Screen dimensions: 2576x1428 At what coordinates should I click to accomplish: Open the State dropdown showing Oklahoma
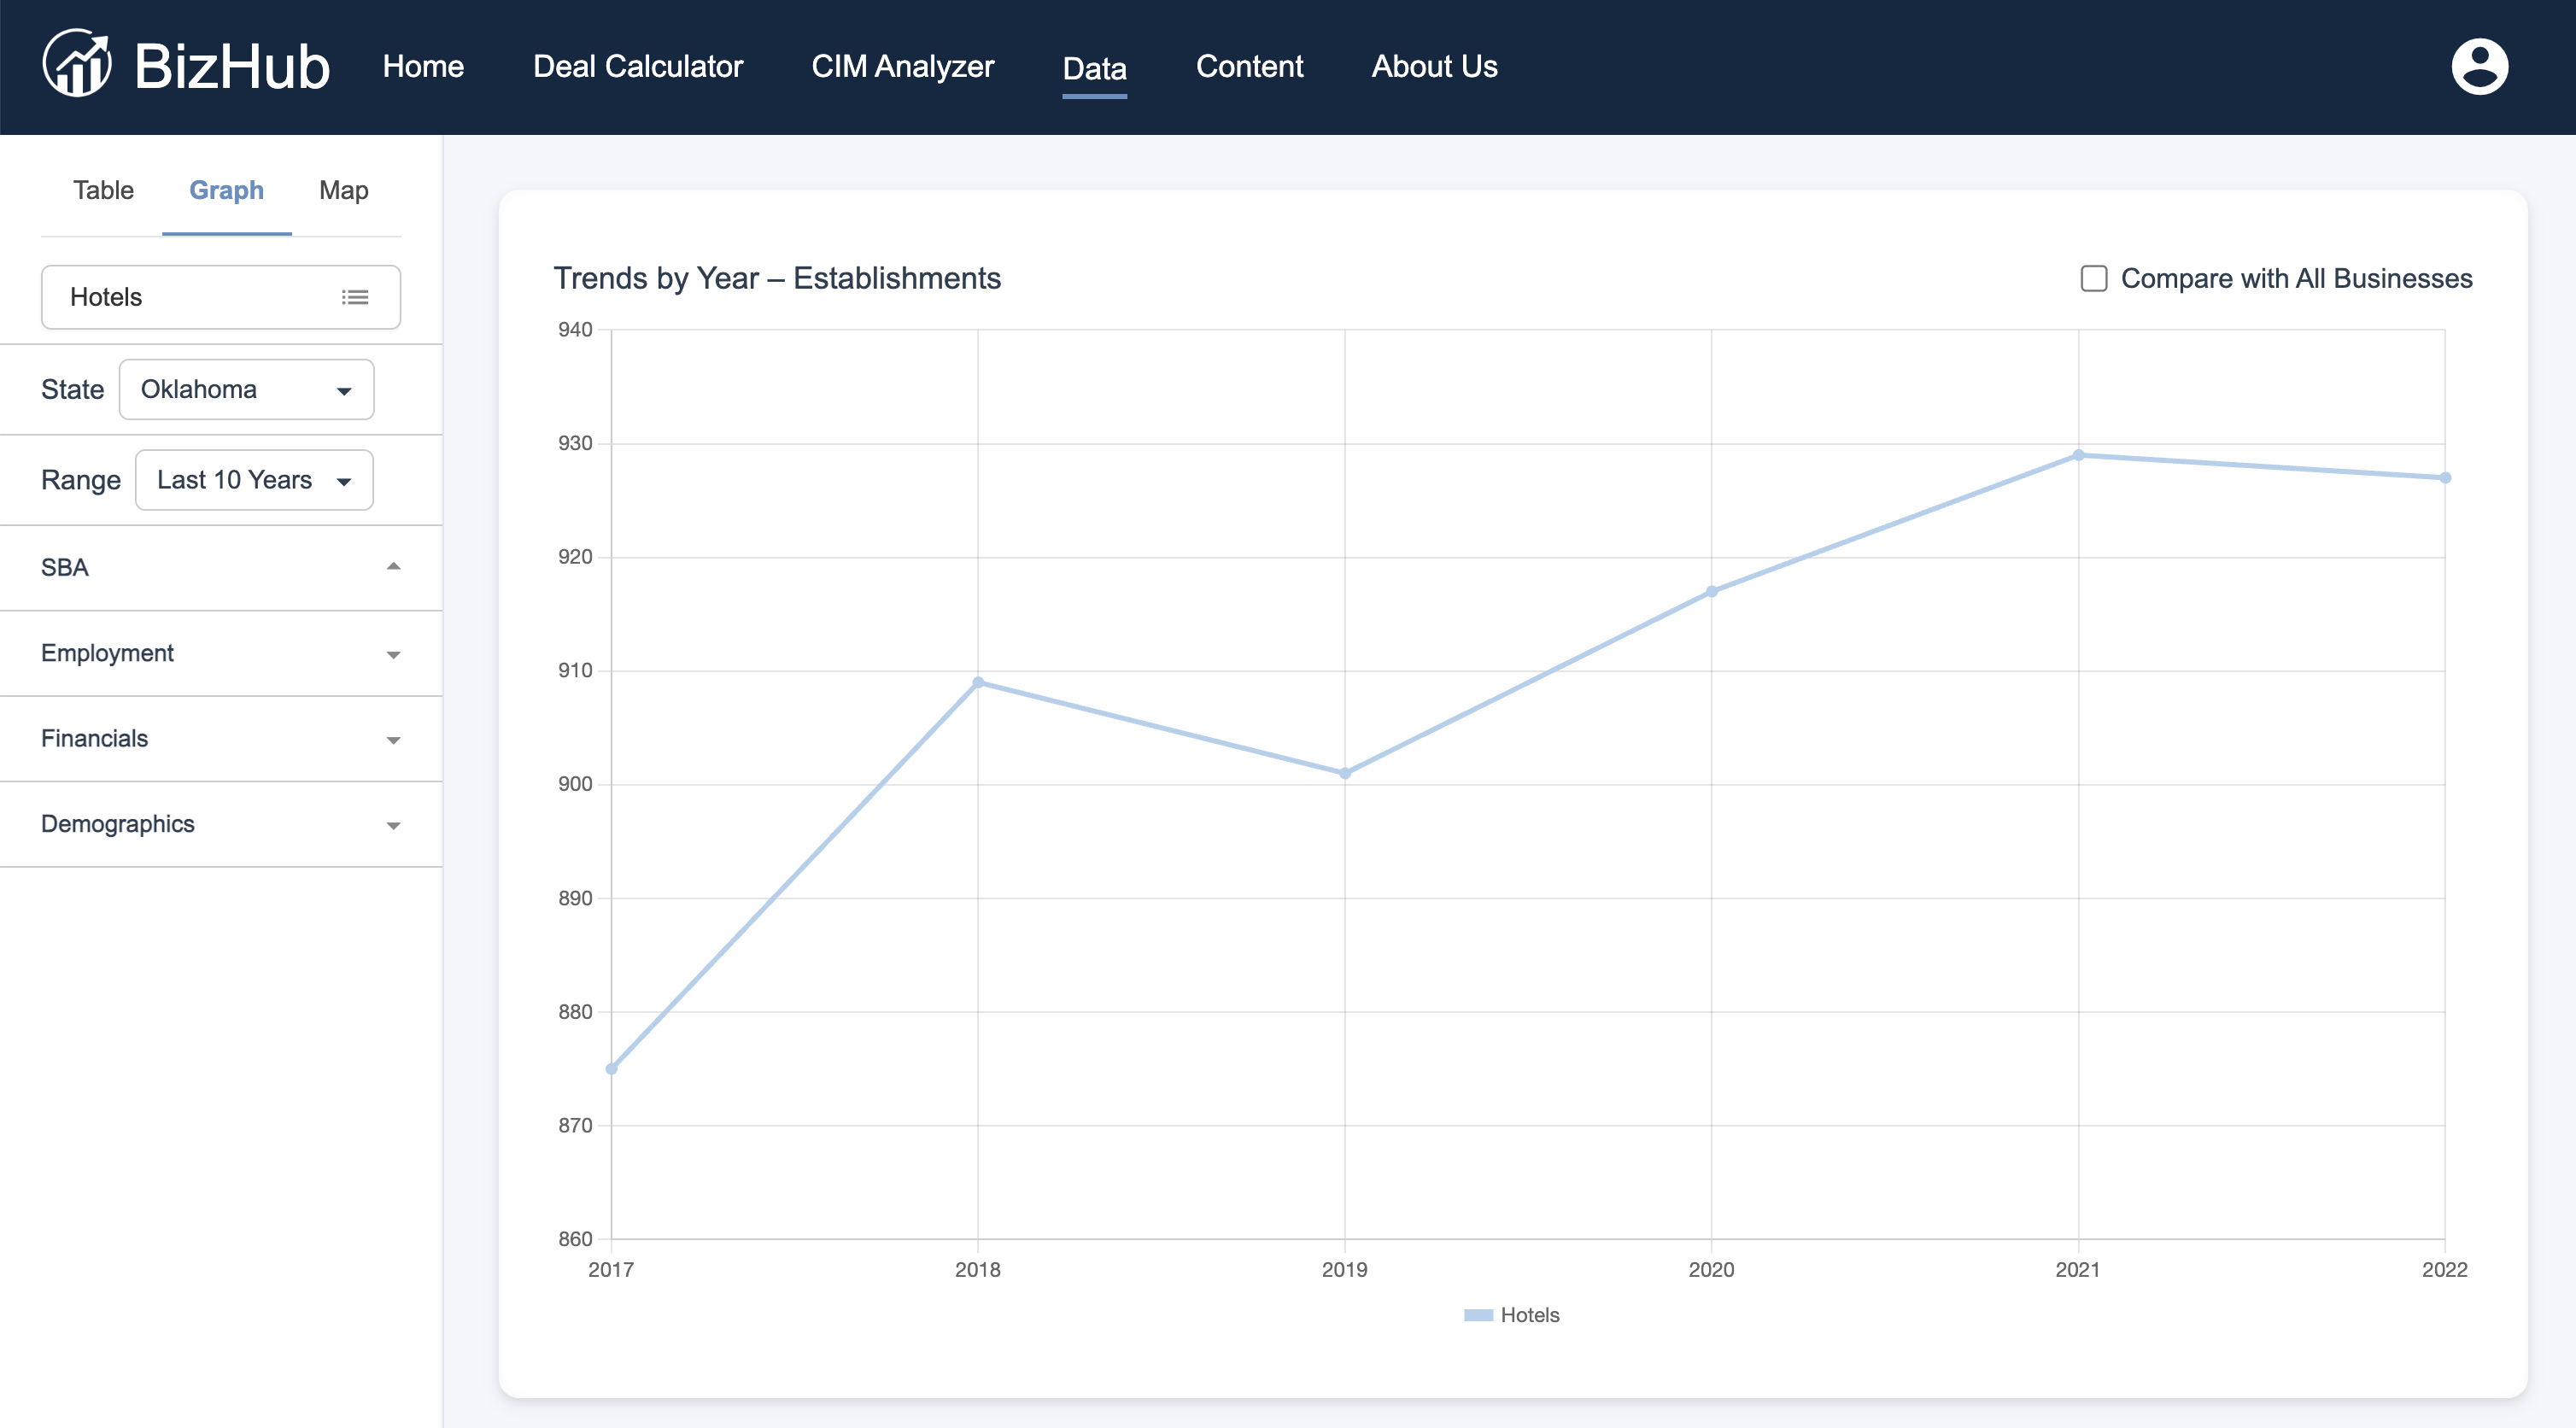click(246, 389)
